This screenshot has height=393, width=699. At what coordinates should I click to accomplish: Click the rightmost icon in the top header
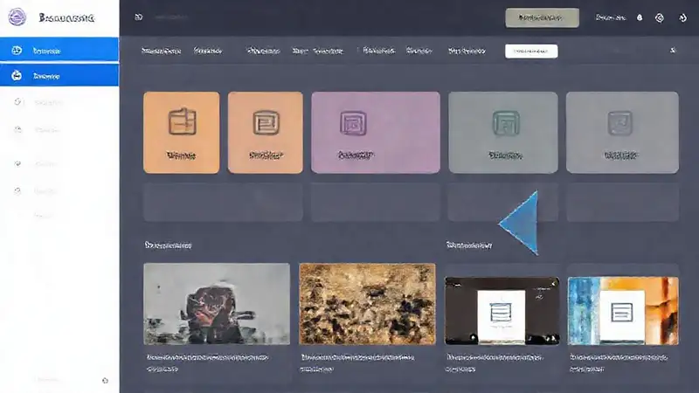pyautogui.click(x=683, y=17)
